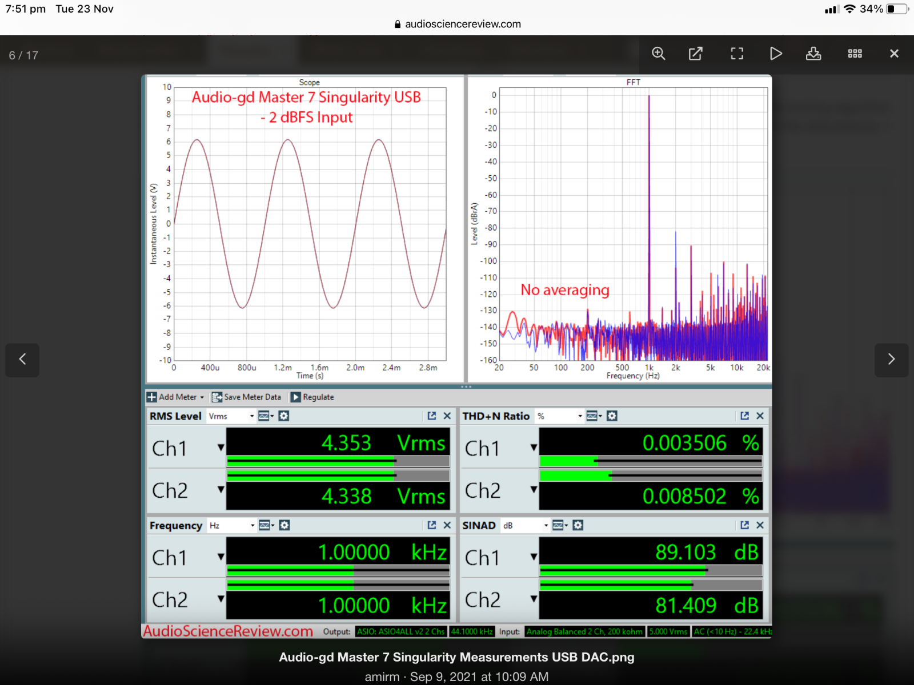Pop out the SINAD meter panel
Screen dimensions: 914x685
click(x=744, y=525)
